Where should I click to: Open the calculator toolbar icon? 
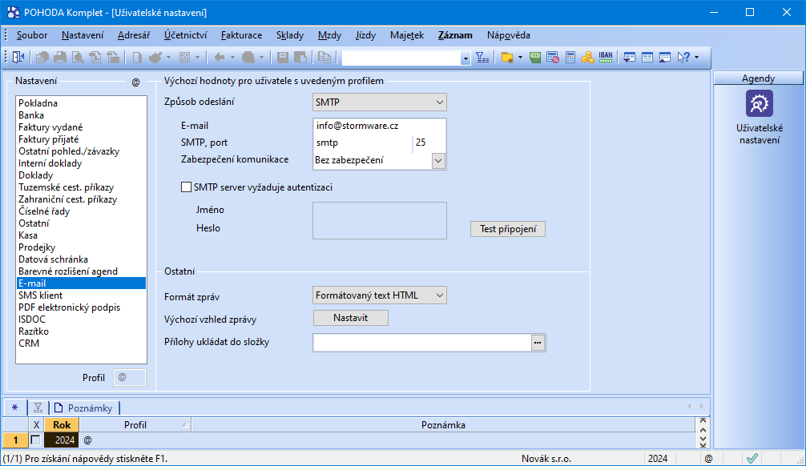tap(570, 57)
